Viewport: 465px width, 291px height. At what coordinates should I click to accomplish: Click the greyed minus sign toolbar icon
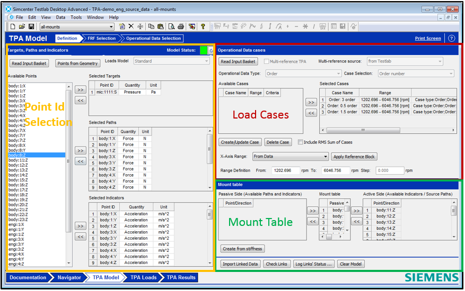pyautogui.click(x=296, y=26)
